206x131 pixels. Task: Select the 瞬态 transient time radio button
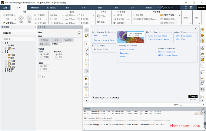tap(42, 69)
